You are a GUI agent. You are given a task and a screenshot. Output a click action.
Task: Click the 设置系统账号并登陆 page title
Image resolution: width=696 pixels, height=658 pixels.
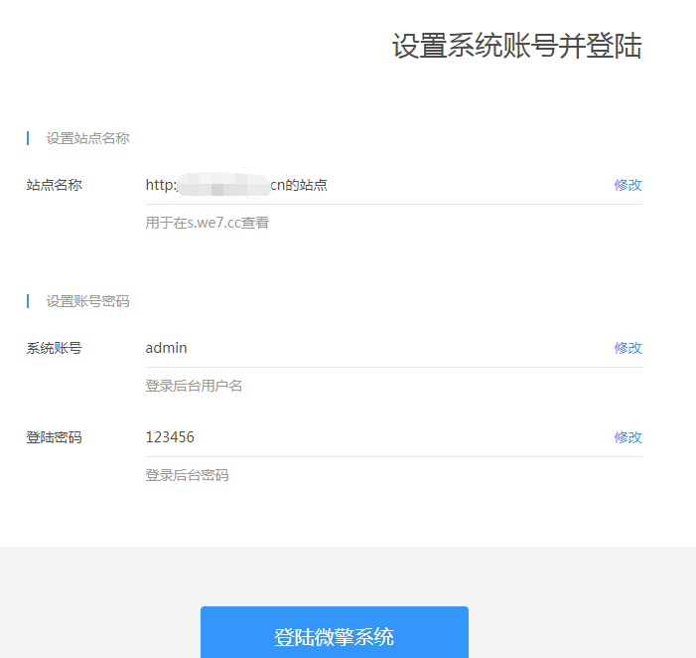(x=516, y=46)
